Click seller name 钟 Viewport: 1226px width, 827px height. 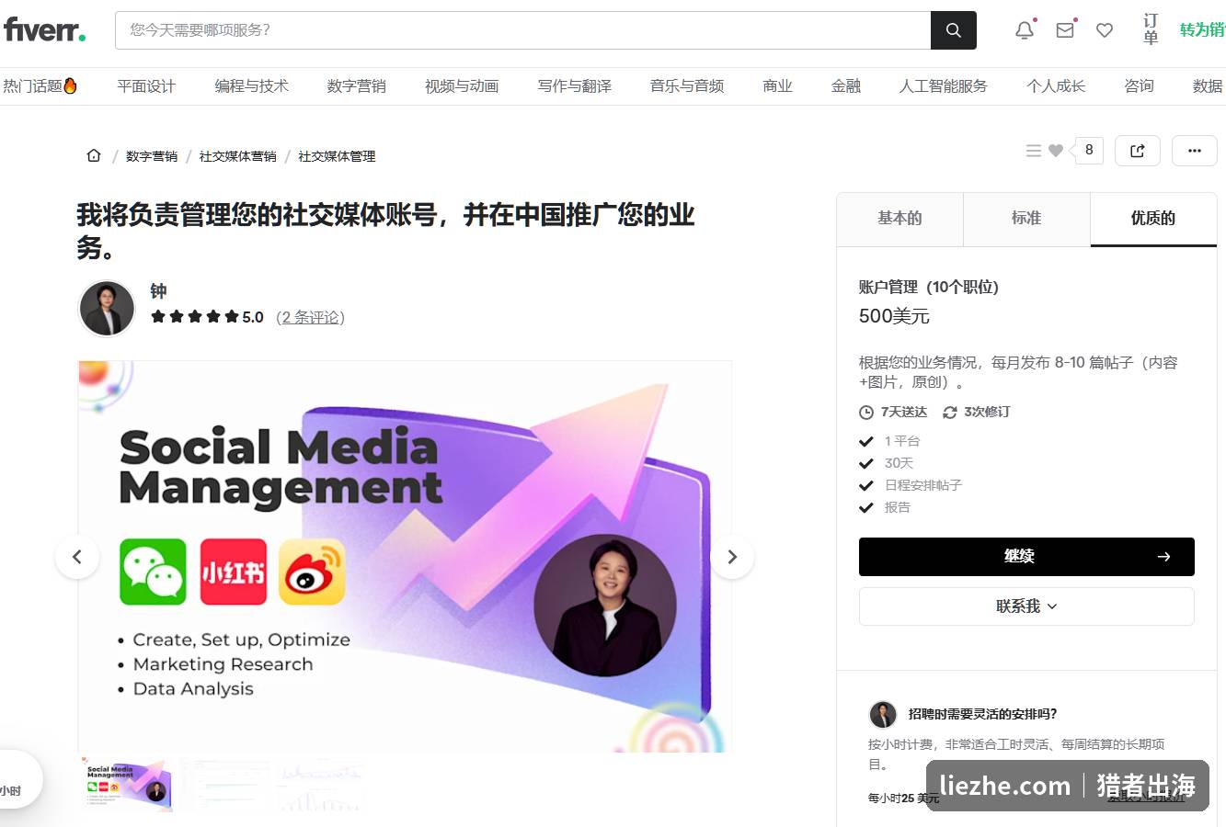[x=158, y=291]
